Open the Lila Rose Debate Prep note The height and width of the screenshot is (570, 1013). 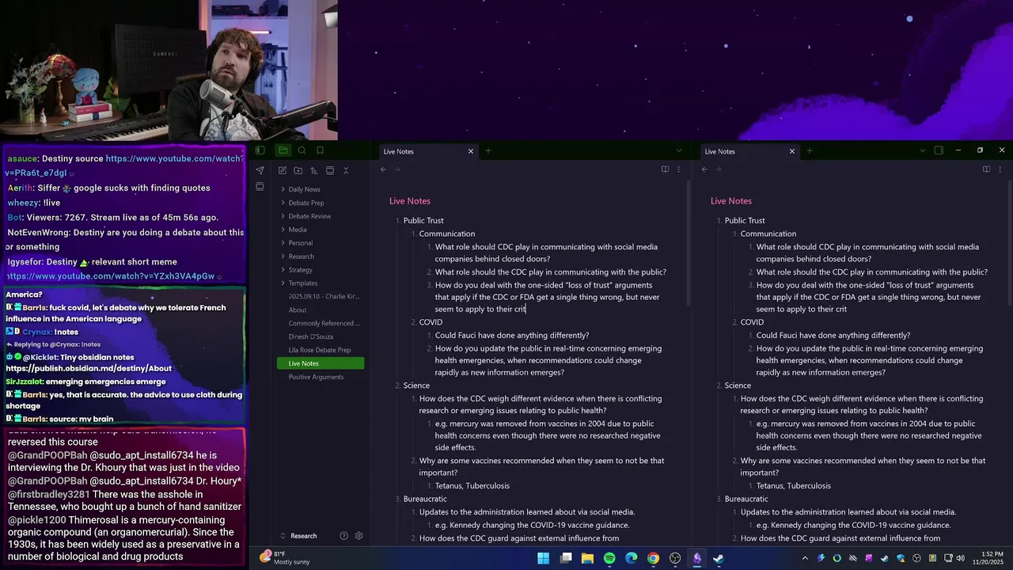(321, 350)
